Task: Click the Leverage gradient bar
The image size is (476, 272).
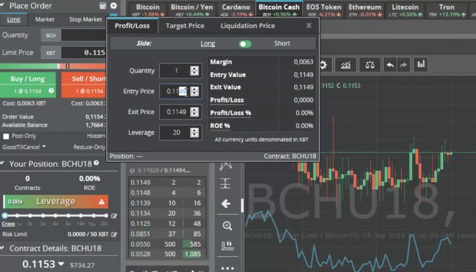Action: coord(56,202)
